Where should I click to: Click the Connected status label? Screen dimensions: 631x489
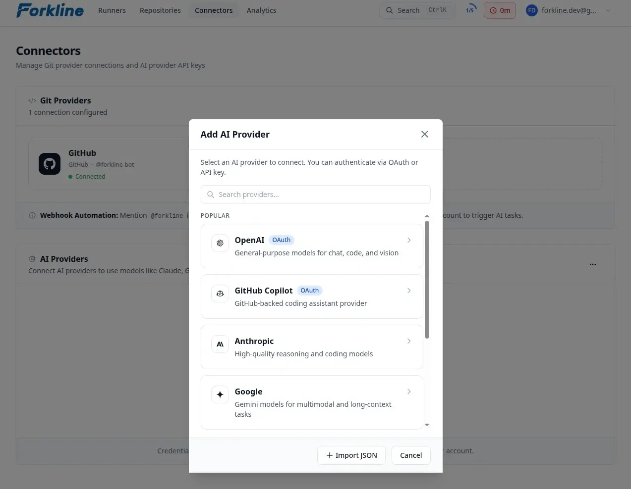coord(90,176)
